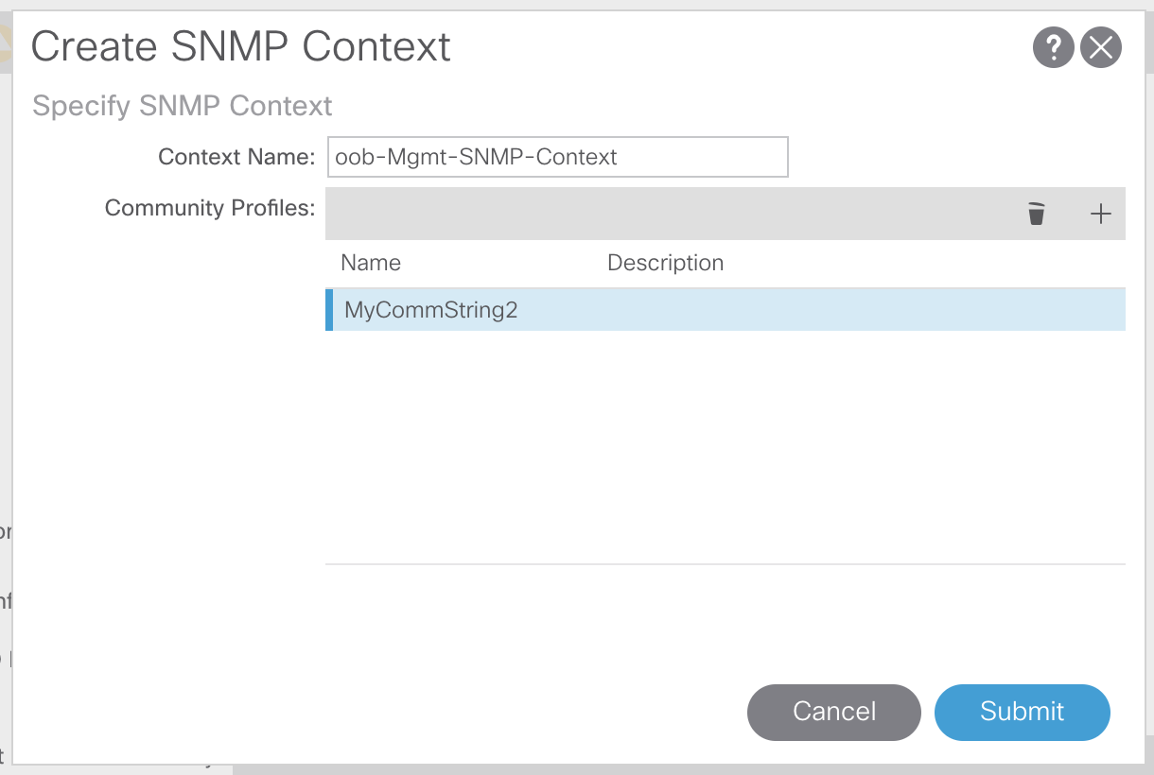Click the blue selection bar beside MyCommString2

pyautogui.click(x=329, y=310)
